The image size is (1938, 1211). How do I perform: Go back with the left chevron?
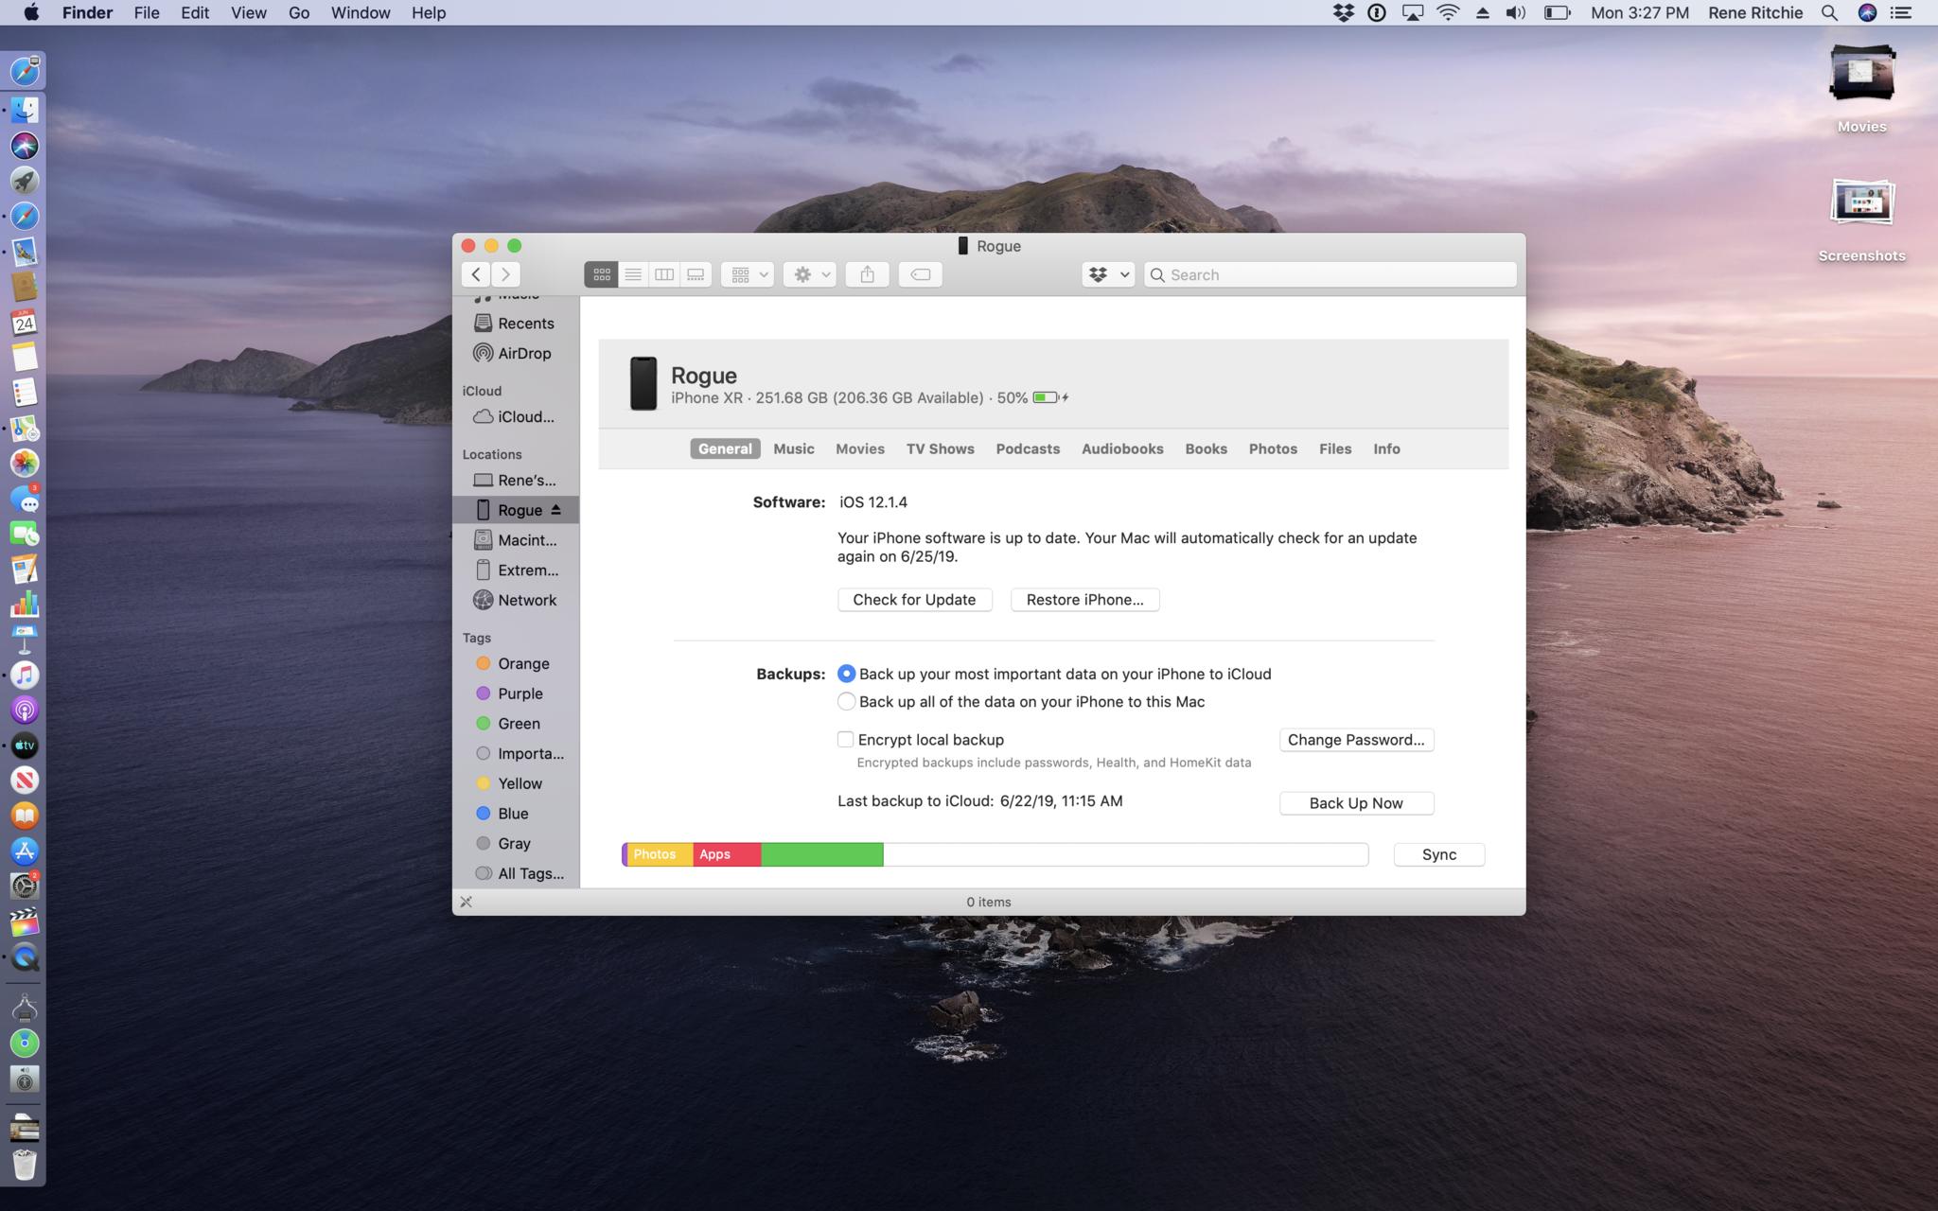[476, 274]
